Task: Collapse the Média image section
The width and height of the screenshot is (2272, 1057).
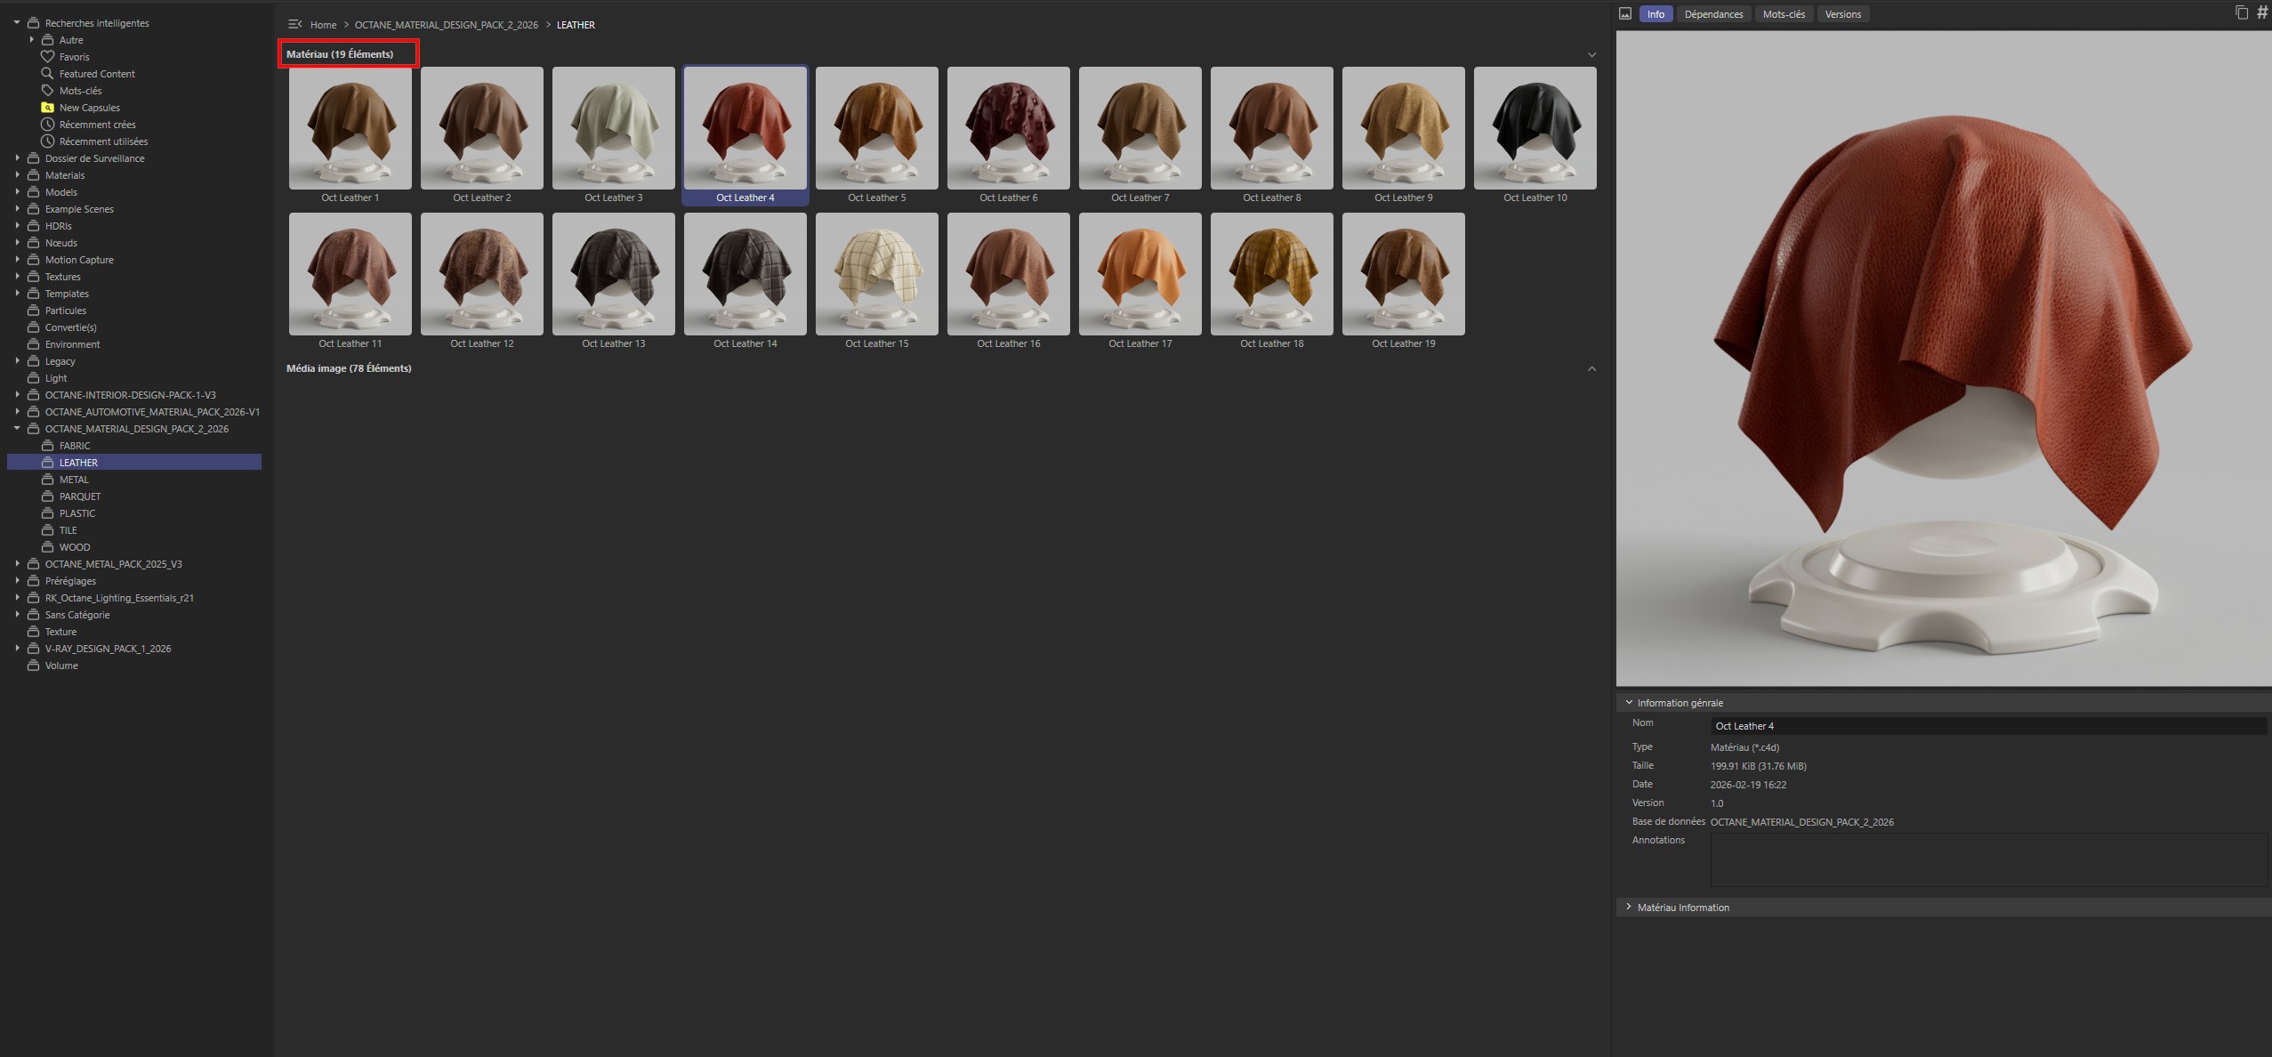Action: click(1591, 367)
